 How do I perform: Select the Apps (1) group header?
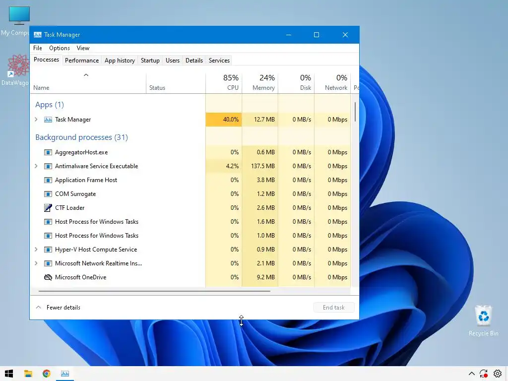[50, 105]
